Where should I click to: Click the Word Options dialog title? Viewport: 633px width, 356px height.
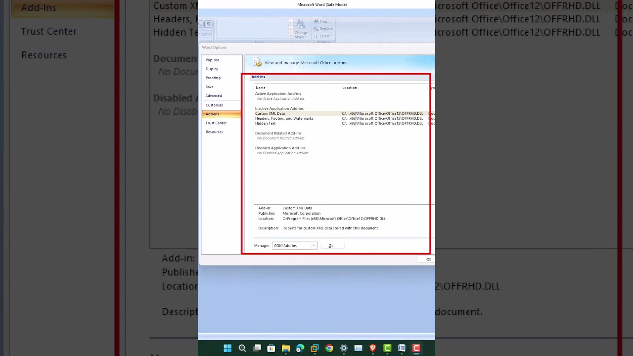click(x=214, y=47)
